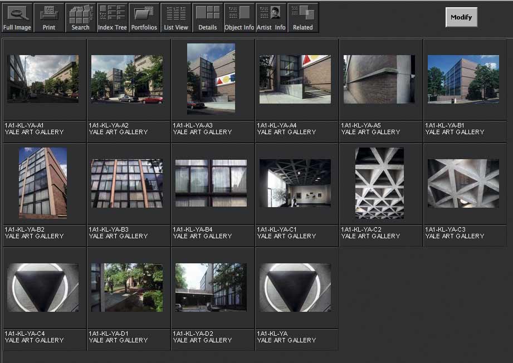Screen dimensions: 513x363
Task: Click caption text 1A1-KL-YA-B3
Action: 109,229
